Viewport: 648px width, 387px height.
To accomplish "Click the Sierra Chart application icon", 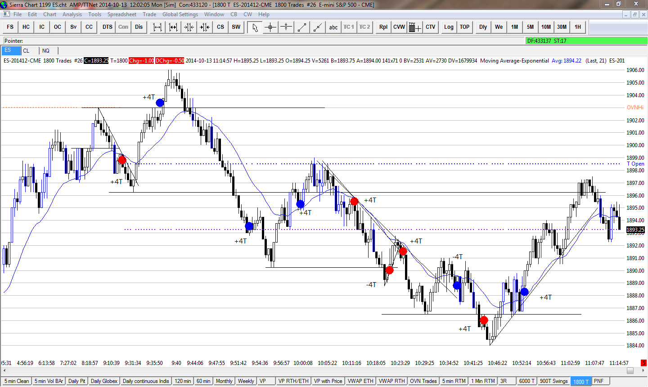I will tap(4, 4).
